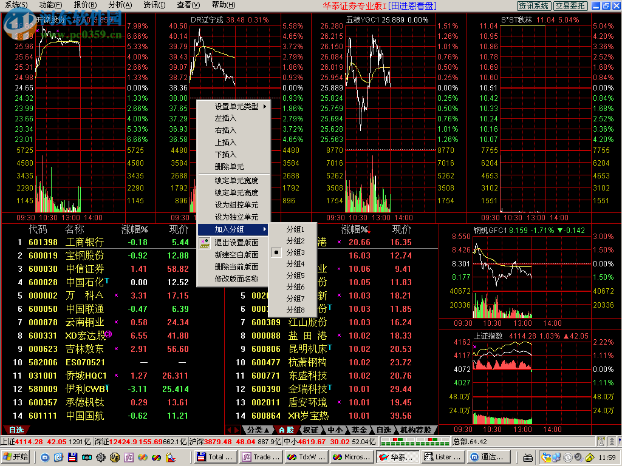Select 分组4 option

pos(293,264)
